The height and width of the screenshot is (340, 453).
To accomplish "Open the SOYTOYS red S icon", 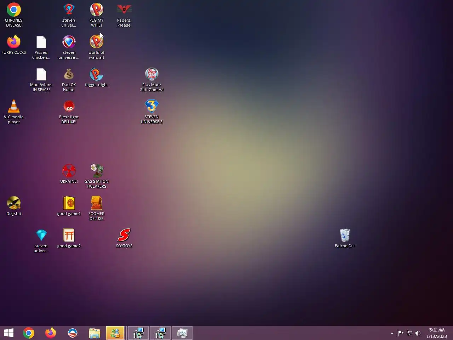I will pyautogui.click(x=124, y=238).
